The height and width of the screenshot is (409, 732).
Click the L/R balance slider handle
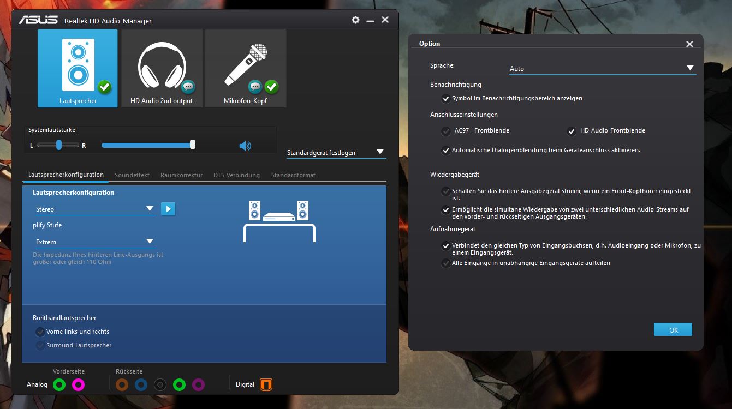click(x=59, y=145)
